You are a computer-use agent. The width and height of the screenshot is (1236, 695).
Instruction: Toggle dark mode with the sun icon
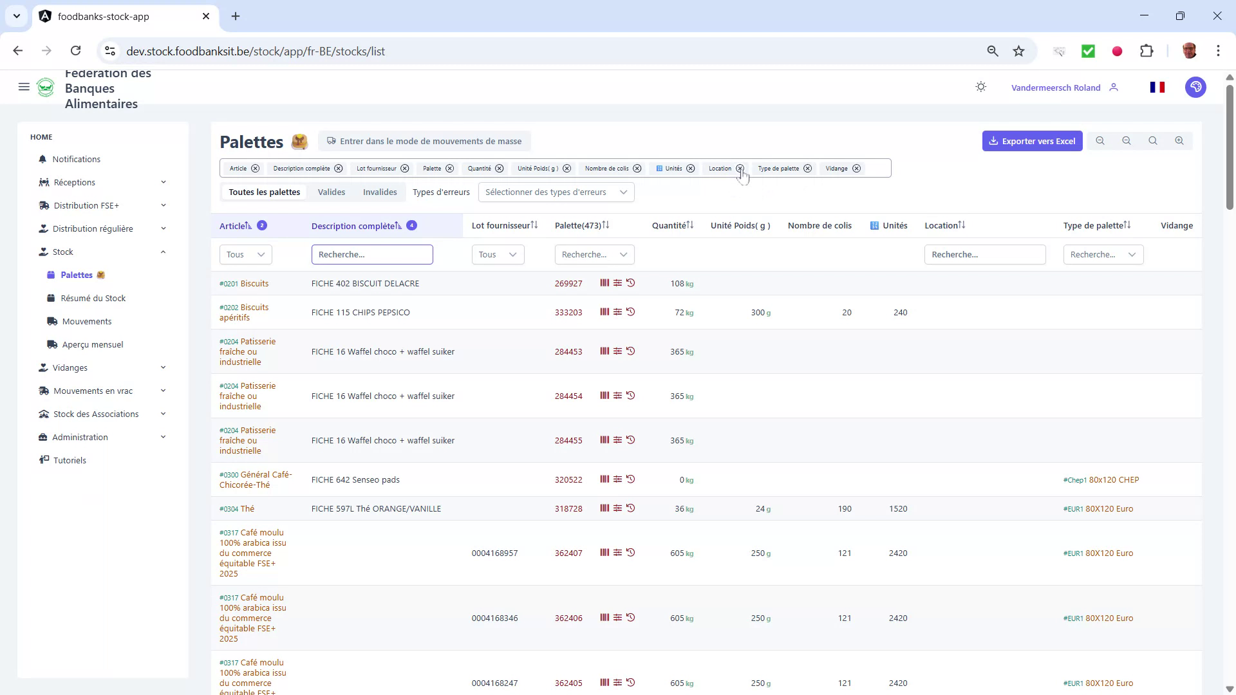click(980, 87)
